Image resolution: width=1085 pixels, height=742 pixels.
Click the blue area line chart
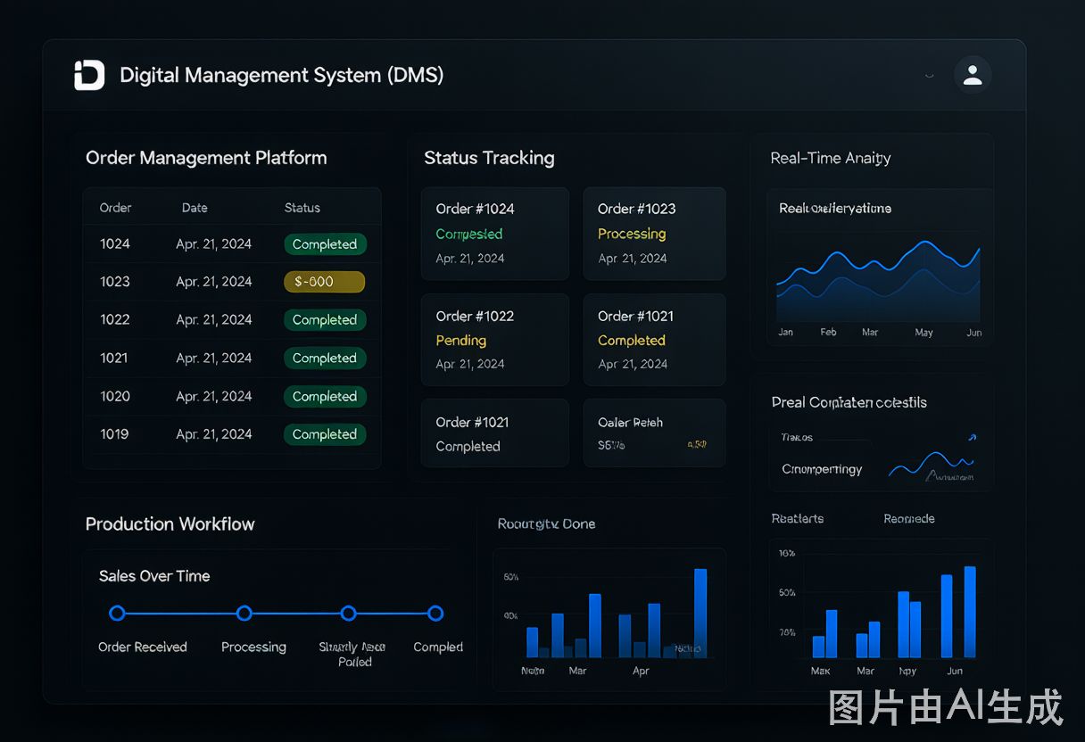click(878, 280)
